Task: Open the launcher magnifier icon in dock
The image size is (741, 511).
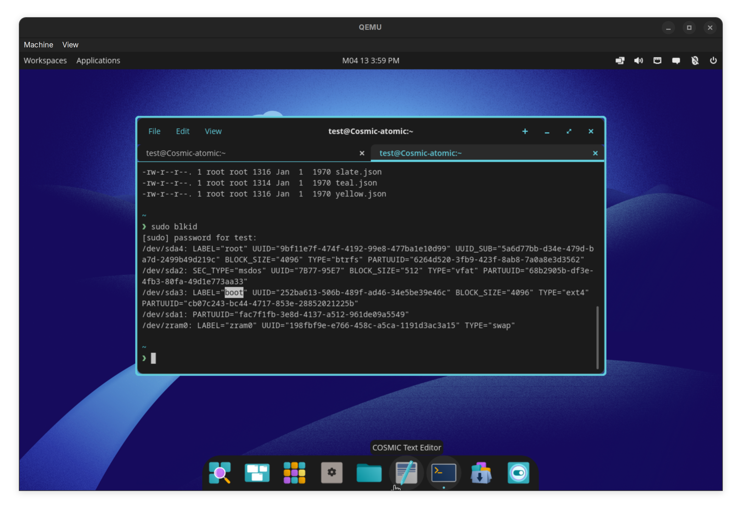Action: click(x=220, y=473)
